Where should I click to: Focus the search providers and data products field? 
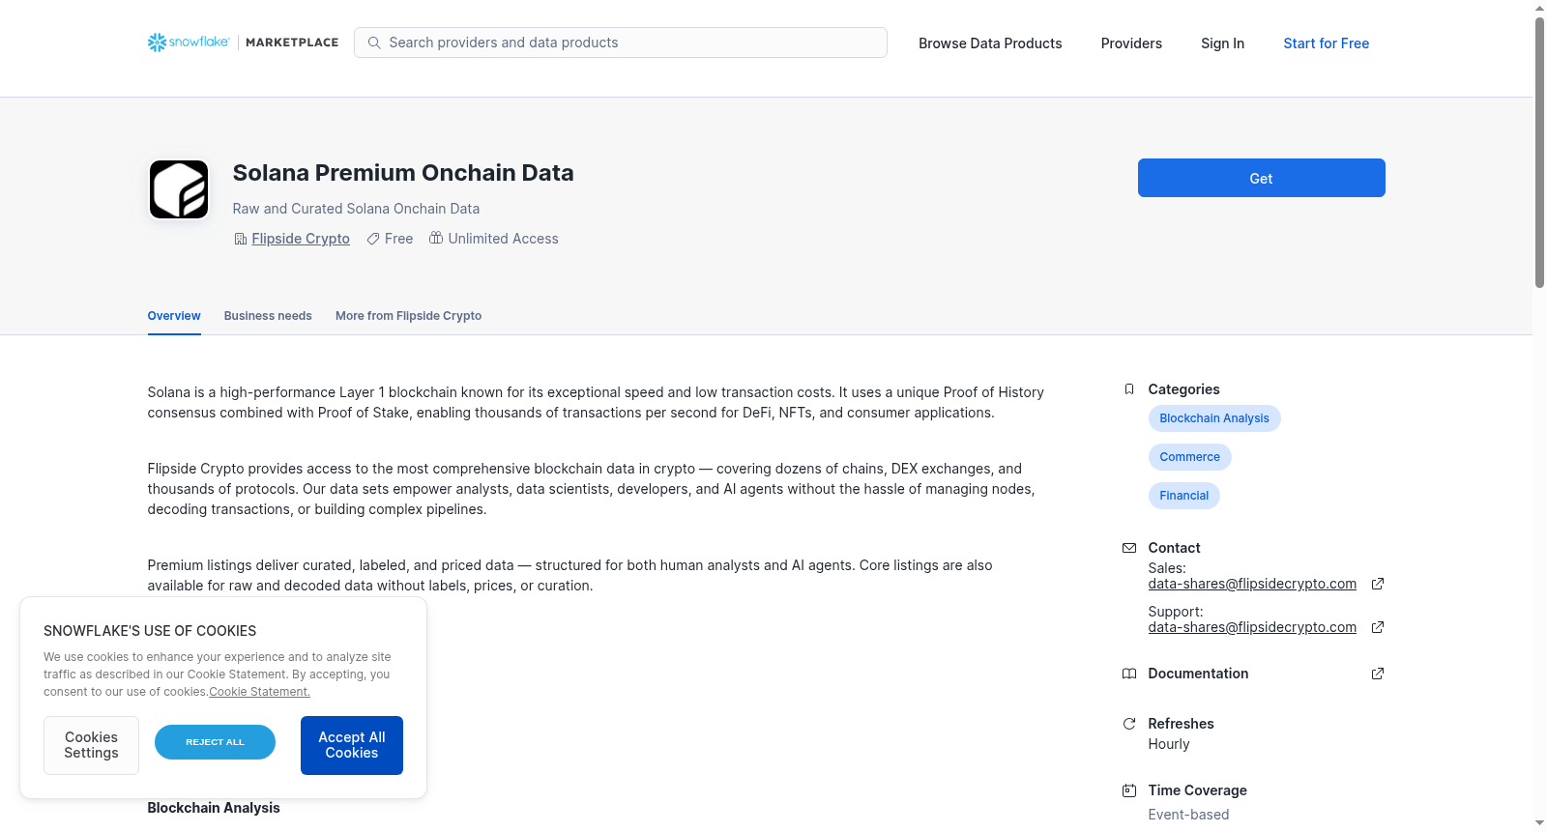[x=621, y=43]
